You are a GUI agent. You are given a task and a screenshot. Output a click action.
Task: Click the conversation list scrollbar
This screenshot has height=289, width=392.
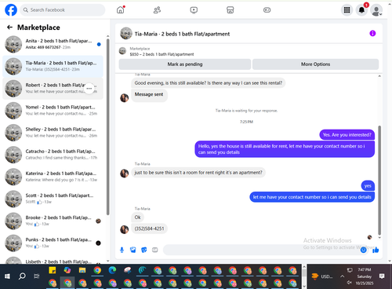tap(107, 127)
